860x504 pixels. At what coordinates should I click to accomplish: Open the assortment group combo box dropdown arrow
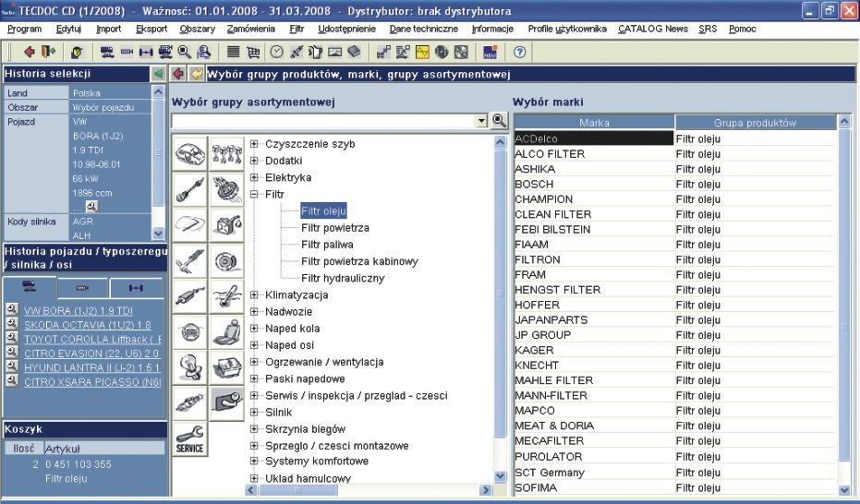[x=481, y=121]
